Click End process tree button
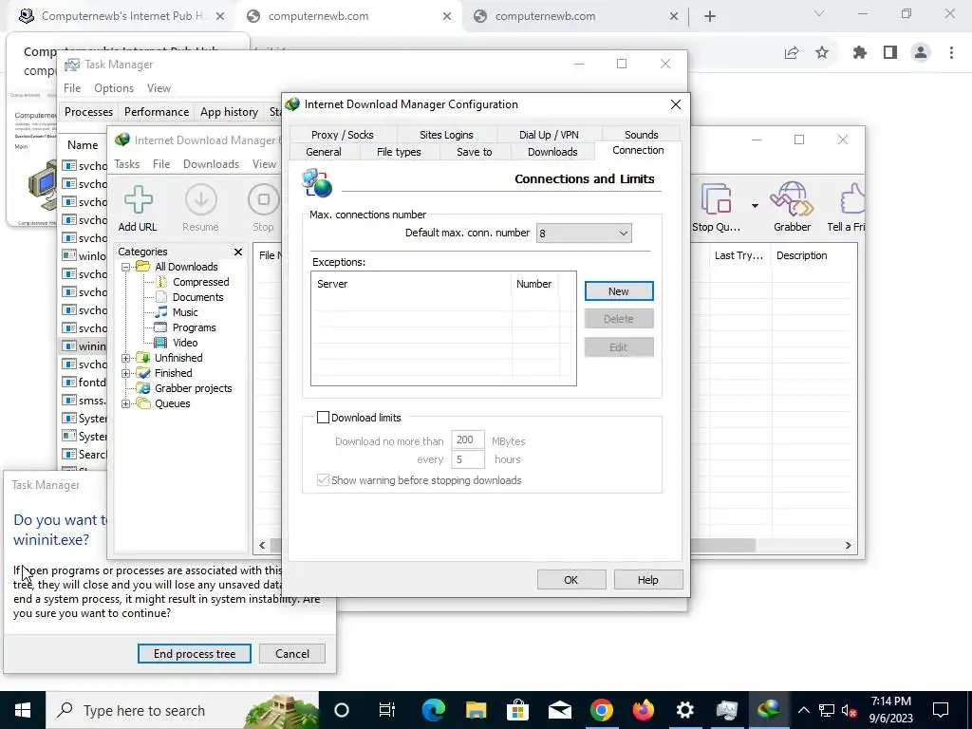 click(194, 653)
